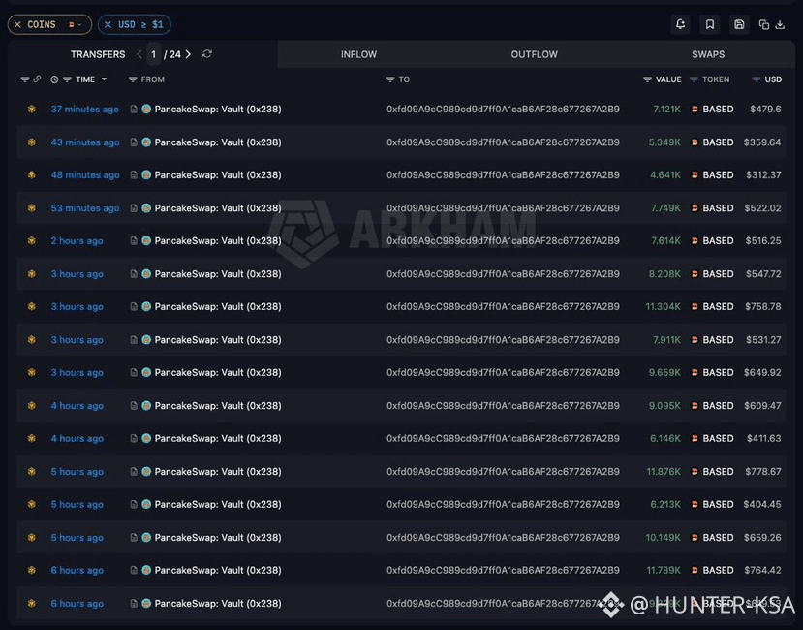Click the BASED token in the $312.37 row
Screen dimensions: 803x630
click(x=718, y=174)
